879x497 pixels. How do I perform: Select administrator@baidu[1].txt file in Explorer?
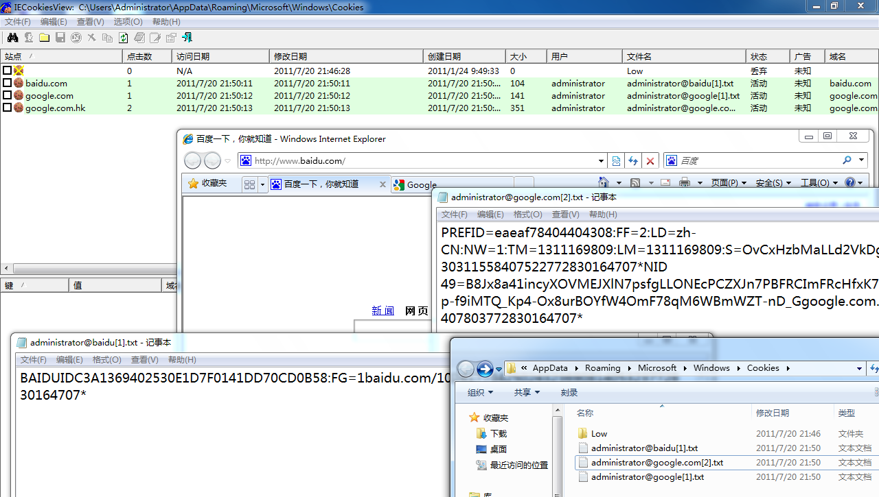643,448
